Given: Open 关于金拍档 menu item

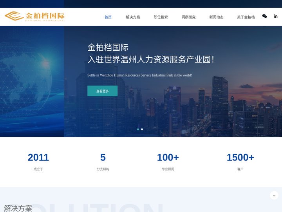Looking at the screenshot, I should 246,17.
